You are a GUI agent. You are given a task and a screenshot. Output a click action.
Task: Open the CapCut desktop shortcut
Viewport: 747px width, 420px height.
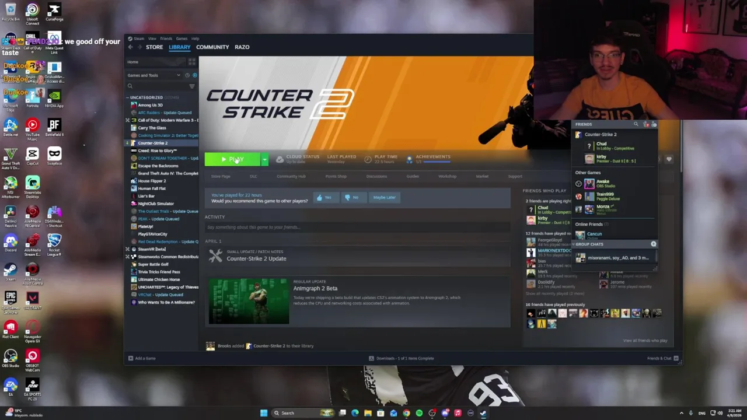[32, 156]
